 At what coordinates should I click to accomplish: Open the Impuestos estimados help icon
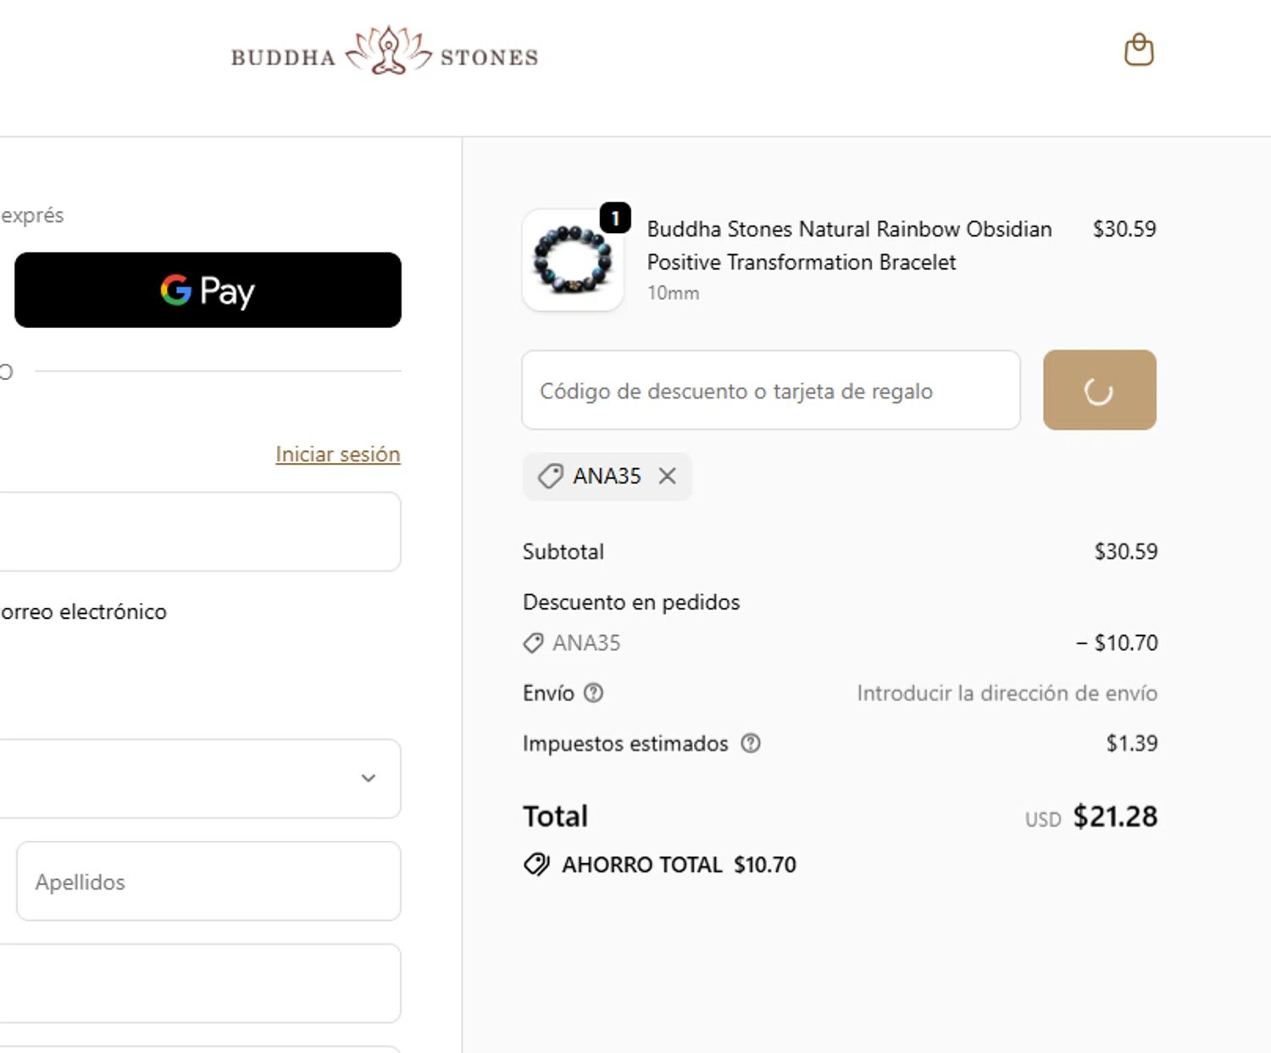click(x=751, y=744)
